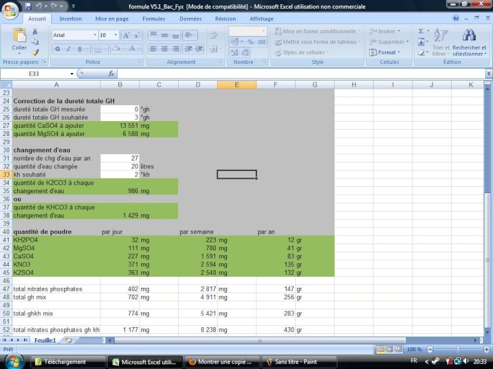This screenshot has height=369, width=493.
Task: Open the Mise en page tab
Action: (x=112, y=19)
